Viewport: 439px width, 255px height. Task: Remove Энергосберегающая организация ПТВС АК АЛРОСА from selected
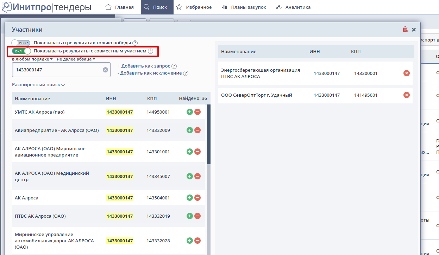[407, 73]
